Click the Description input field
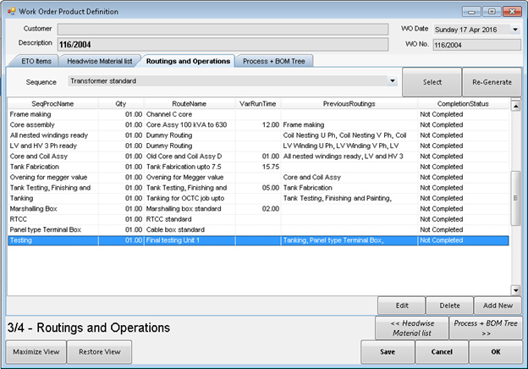Image resolution: width=528 pixels, height=369 pixels. pyautogui.click(x=220, y=43)
